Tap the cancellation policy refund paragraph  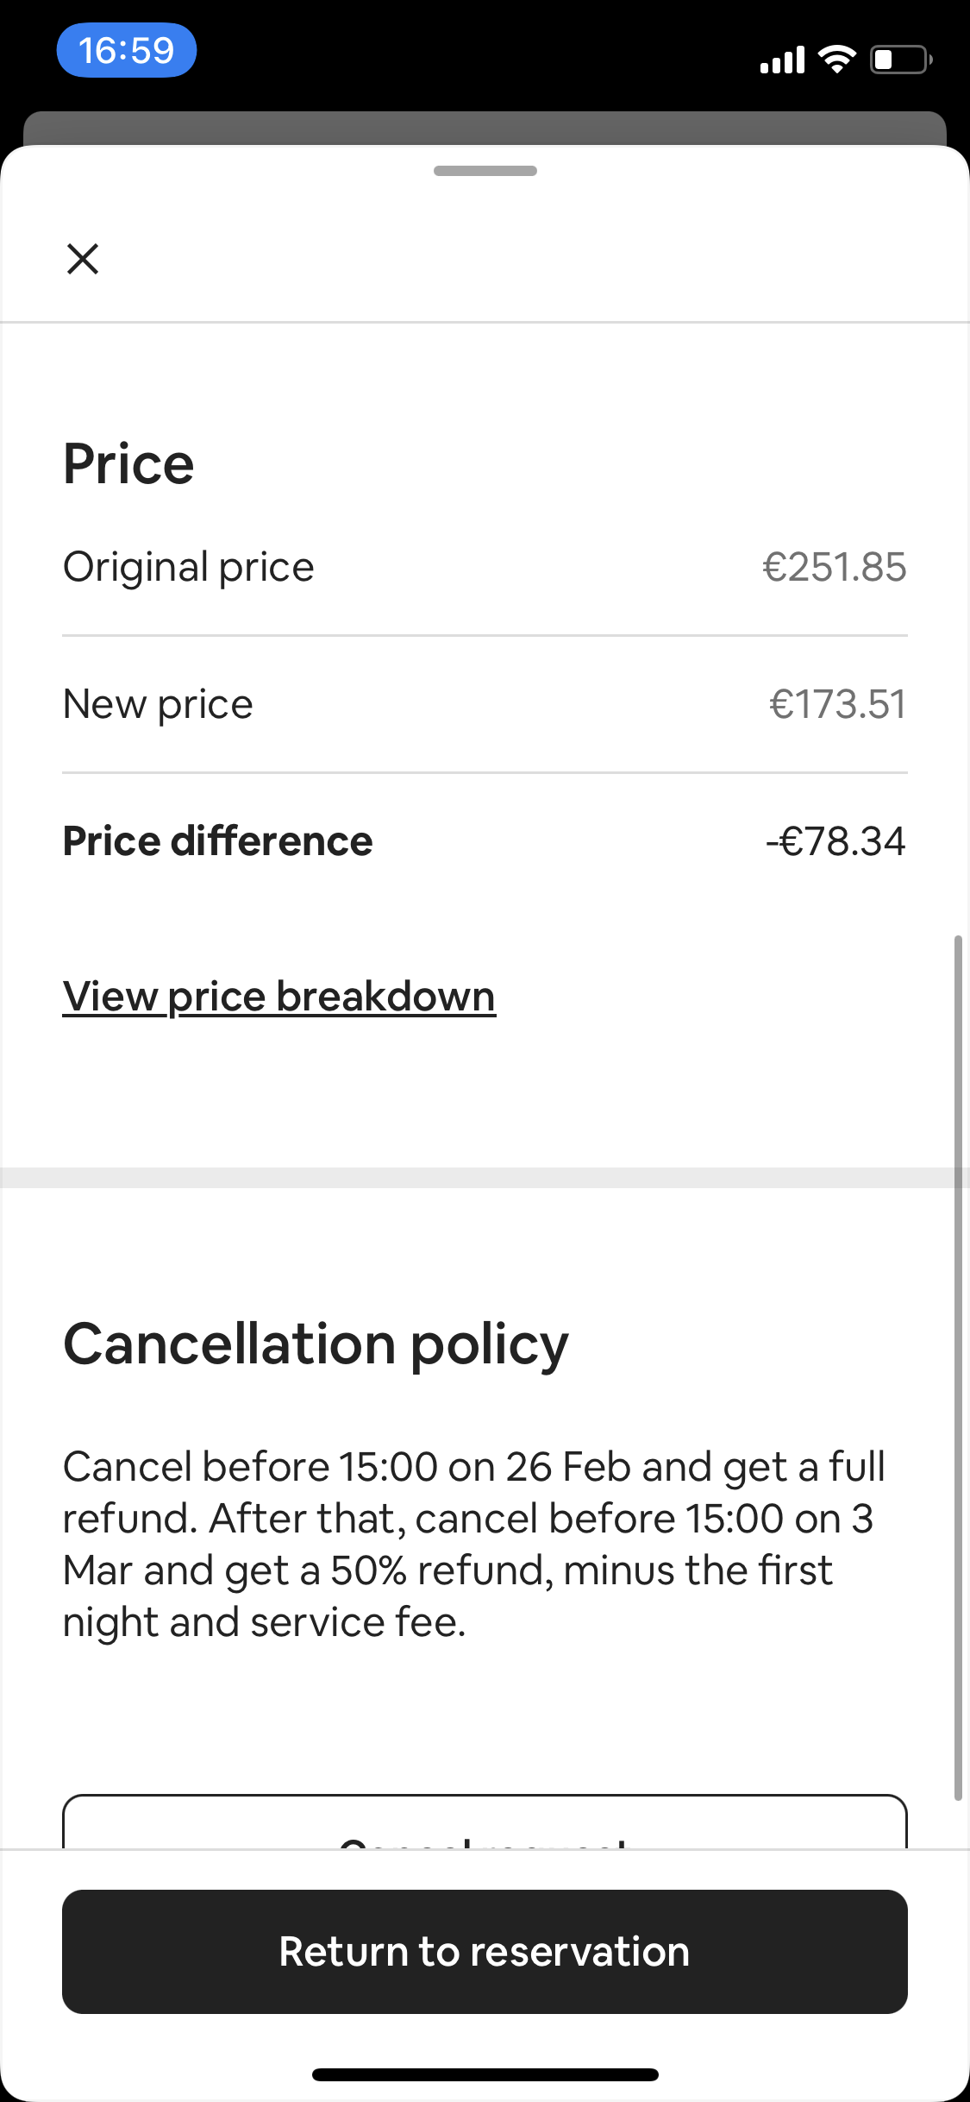[x=474, y=1544]
